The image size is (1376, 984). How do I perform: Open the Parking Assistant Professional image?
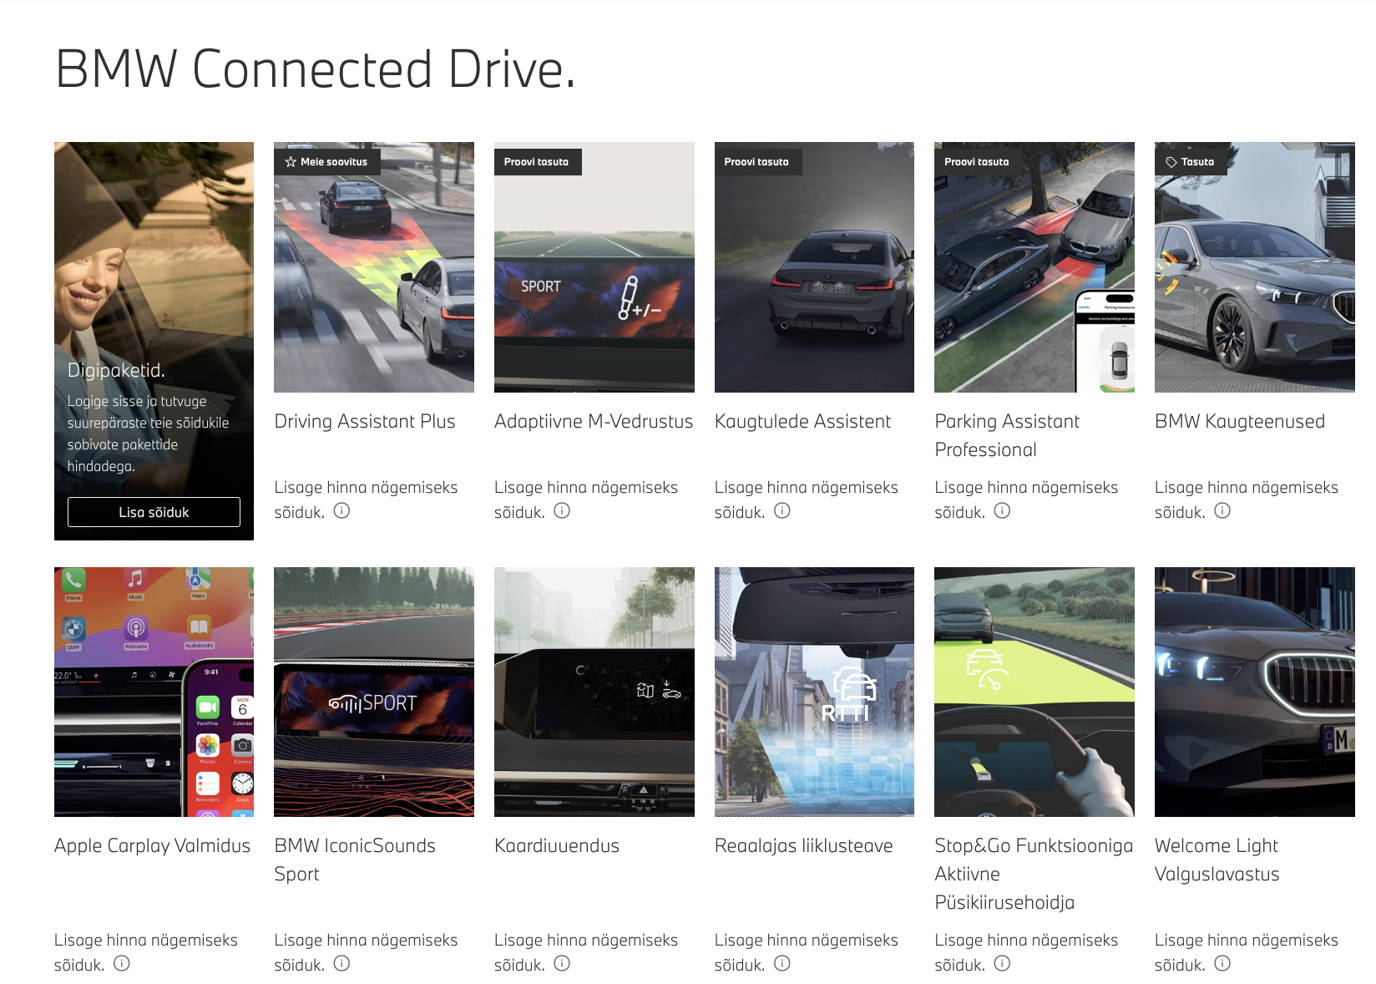coord(1034,267)
